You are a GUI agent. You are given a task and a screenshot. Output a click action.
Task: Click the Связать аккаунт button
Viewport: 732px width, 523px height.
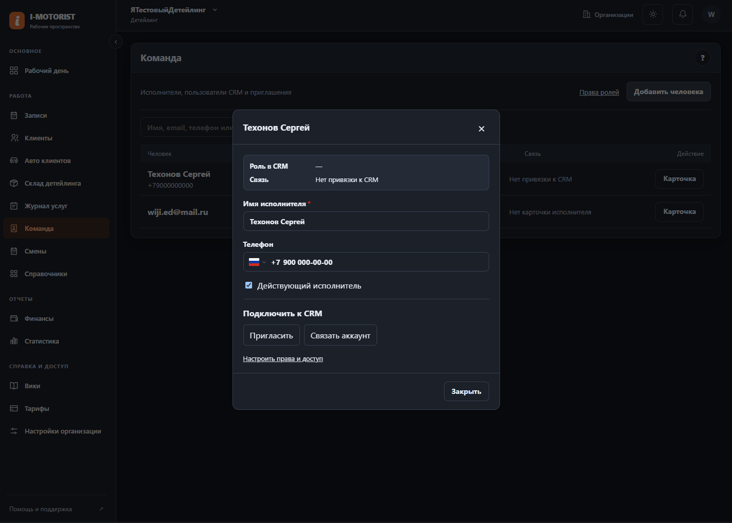coord(341,335)
